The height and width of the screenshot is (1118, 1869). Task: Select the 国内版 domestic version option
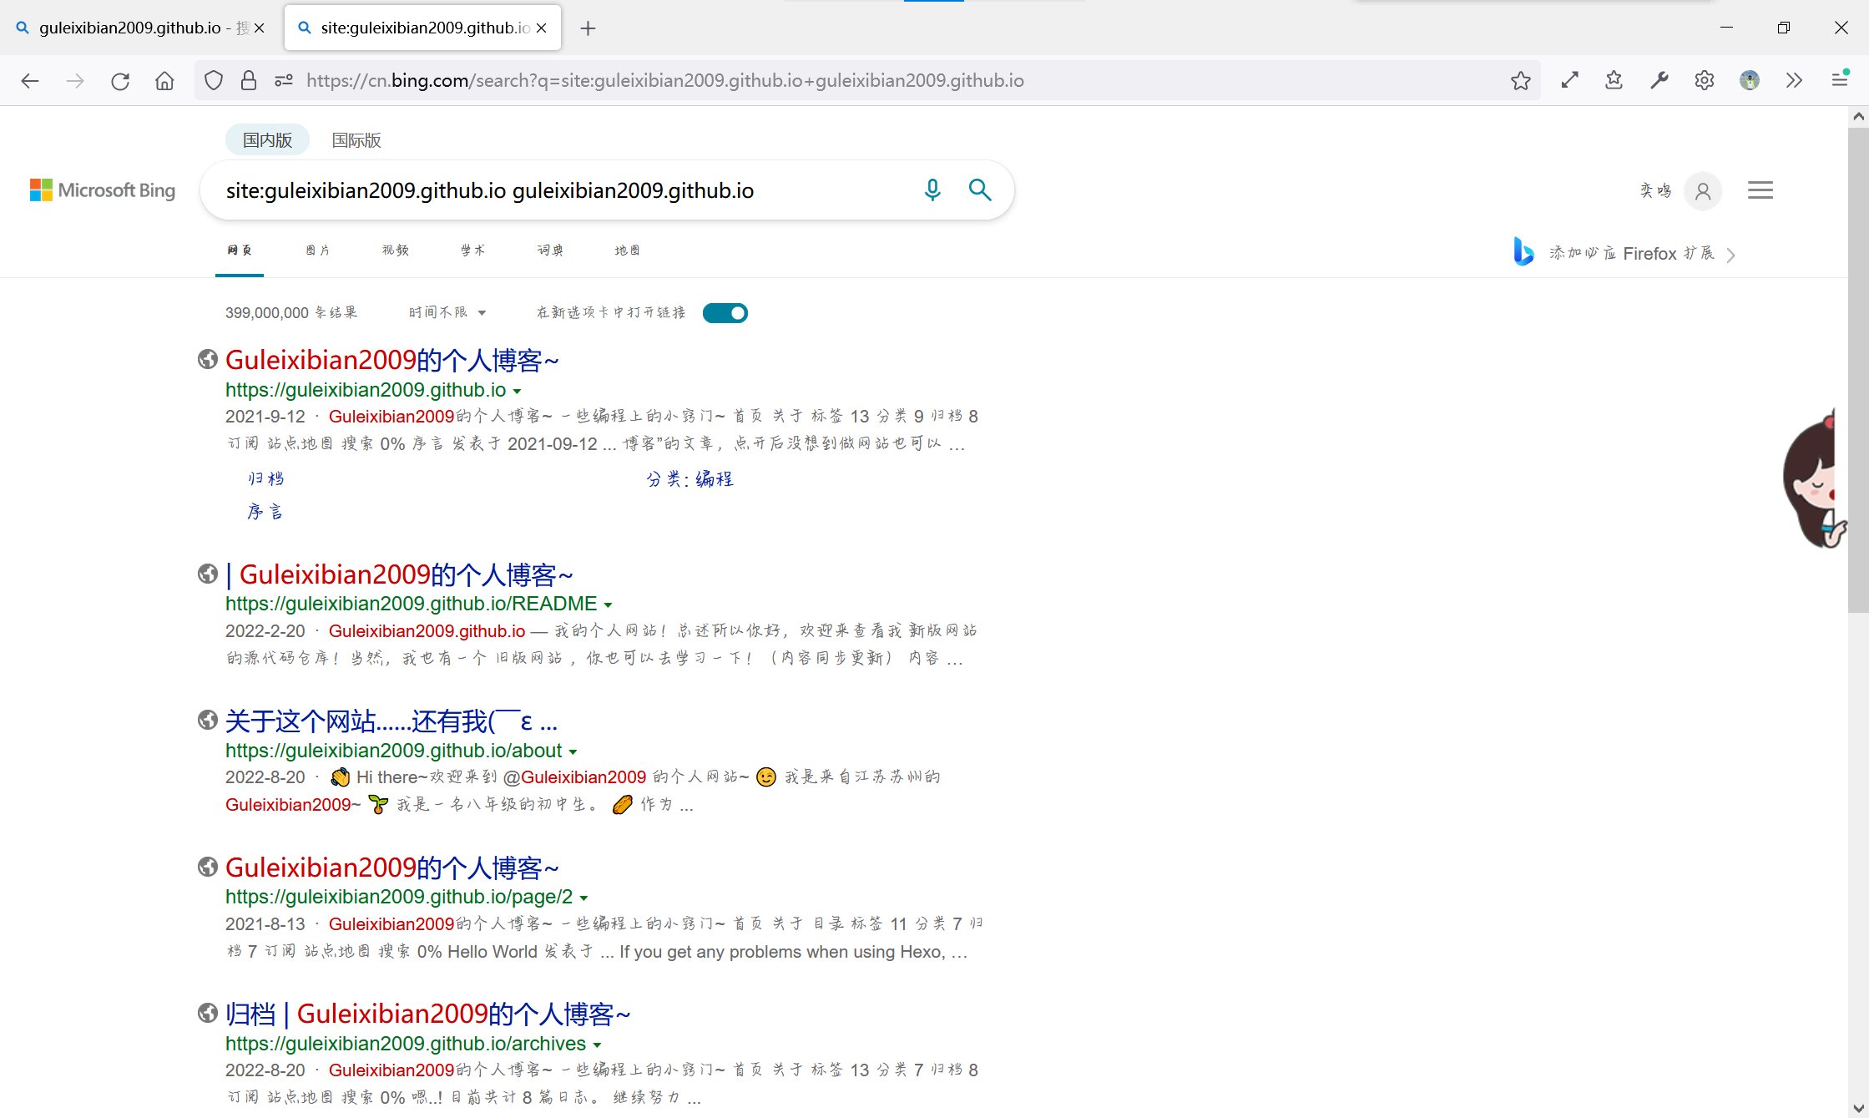pos(267,140)
